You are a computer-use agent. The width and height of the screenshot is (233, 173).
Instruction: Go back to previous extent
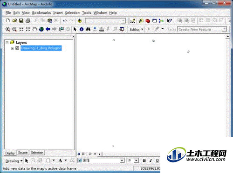tap(48, 29)
